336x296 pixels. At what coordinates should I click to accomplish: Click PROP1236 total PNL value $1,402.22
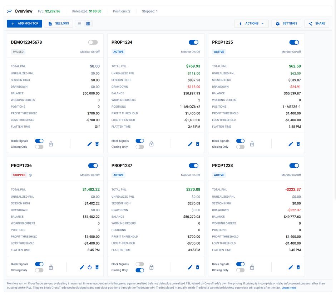pyautogui.click(x=91, y=189)
